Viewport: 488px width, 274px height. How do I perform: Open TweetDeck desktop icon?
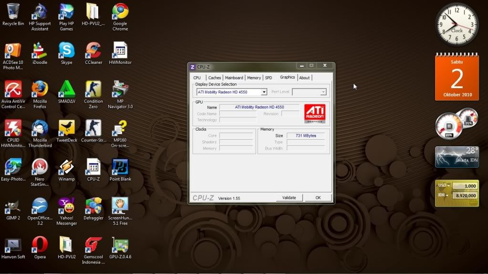tap(67, 131)
